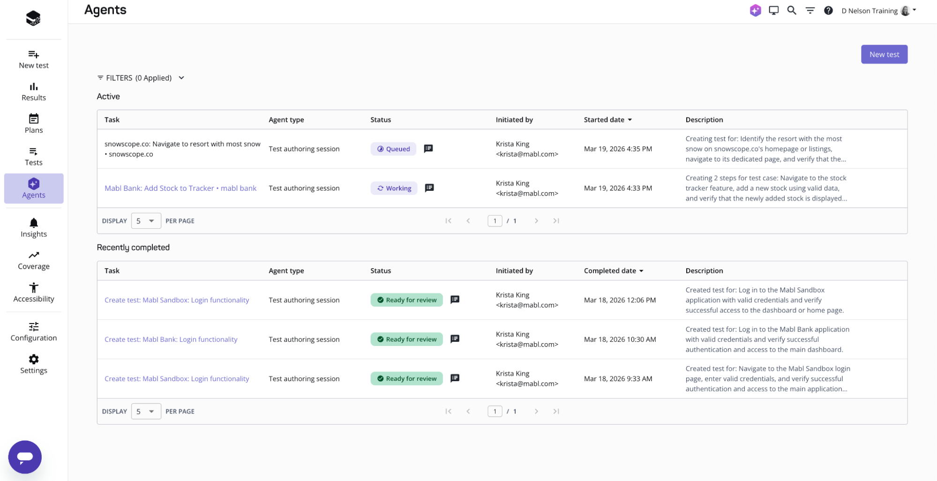The height and width of the screenshot is (481, 937).
Task: Expand the Filters section chevron
Action: (181, 78)
